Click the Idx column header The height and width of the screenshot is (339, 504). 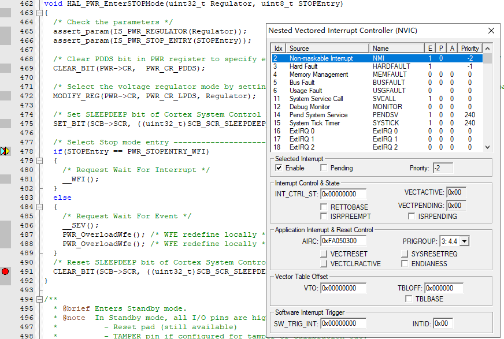click(x=279, y=48)
